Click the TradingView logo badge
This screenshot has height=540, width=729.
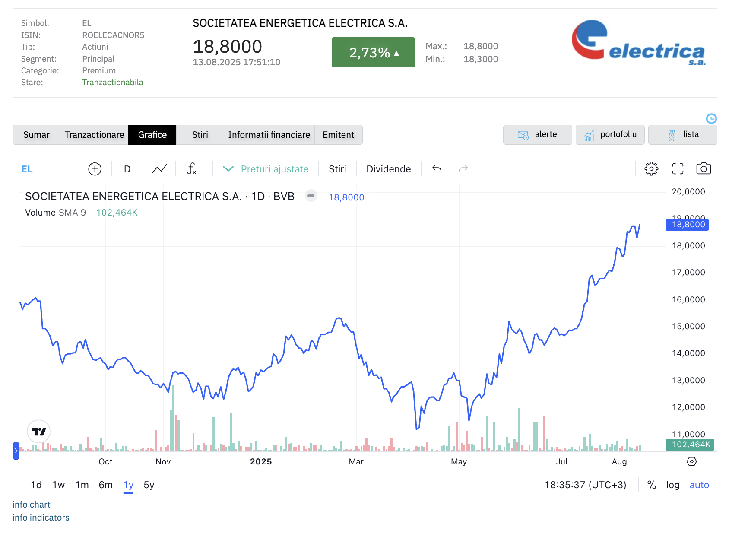[39, 431]
